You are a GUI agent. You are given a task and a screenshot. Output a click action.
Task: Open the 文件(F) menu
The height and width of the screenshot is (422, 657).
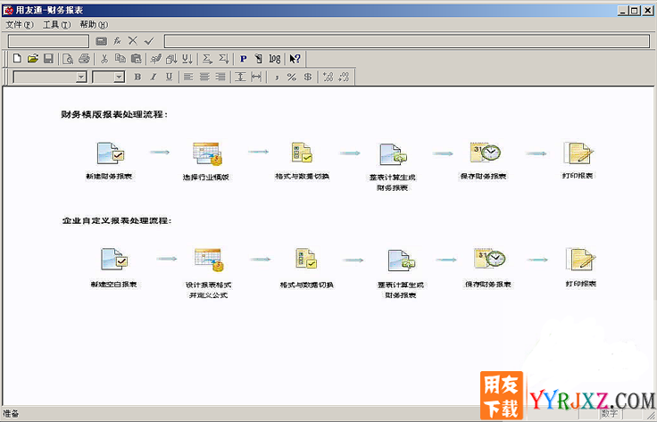click(20, 25)
